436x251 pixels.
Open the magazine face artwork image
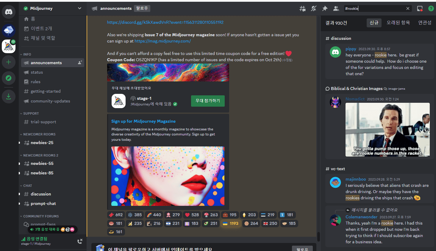(x=168, y=176)
